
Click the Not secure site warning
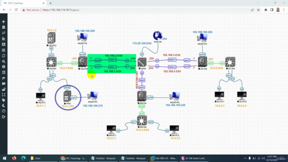point(31,10)
